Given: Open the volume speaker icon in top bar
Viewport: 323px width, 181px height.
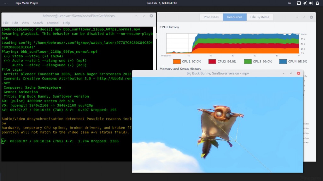Looking at the screenshot, I should pyautogui.click(x=311, y=3).
